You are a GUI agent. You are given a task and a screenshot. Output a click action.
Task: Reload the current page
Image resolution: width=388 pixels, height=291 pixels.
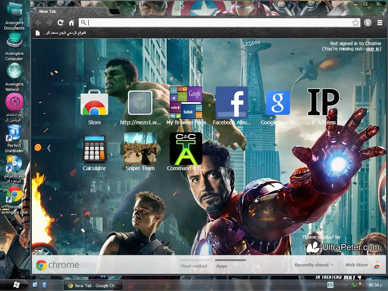[x=60, y=23]
